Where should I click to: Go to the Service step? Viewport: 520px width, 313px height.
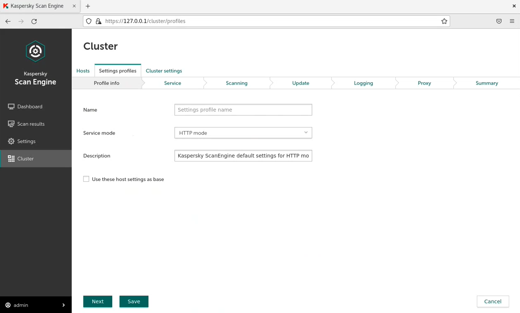point(172,83)
